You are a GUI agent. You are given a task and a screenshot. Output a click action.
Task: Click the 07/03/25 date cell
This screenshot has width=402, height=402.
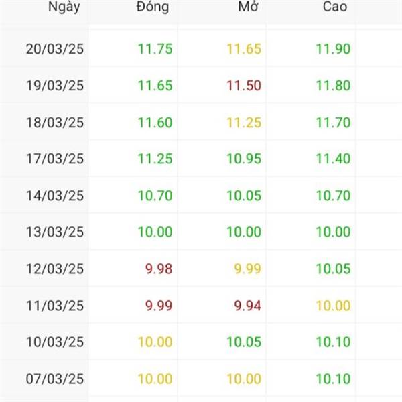pyautogui.click(x=55, y=379)
